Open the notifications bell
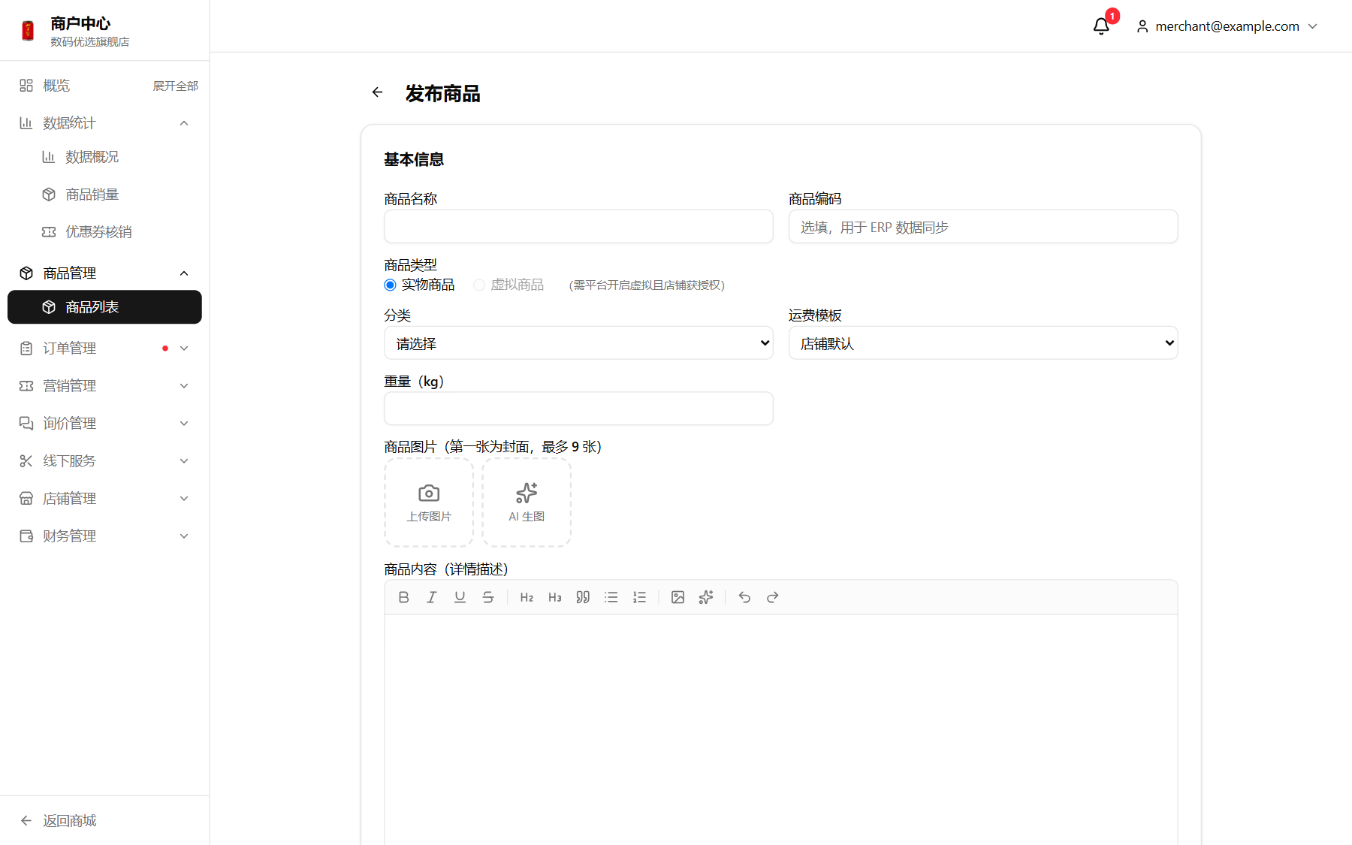This screenshot has height=845, width=1352. (x=1101, y=26)
